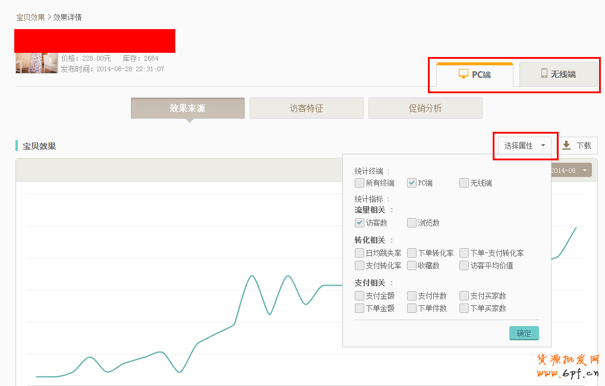
Task: Check the 下单转化率 checkbox
Action: click(412, 253)
